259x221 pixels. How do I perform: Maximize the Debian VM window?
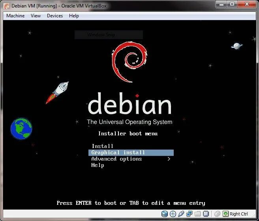point(232,4)
